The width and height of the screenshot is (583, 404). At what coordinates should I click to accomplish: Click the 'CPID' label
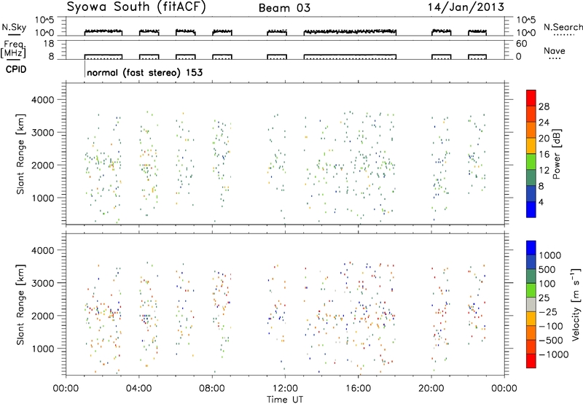(16, 69)
